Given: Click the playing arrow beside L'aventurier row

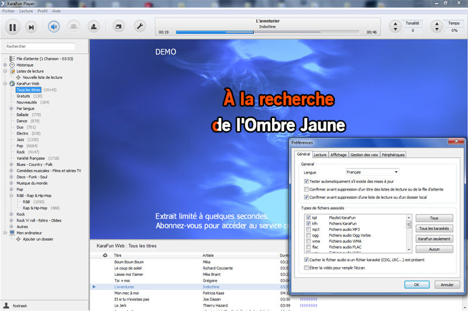Looking at the screenshot, I should click(x=94, y=286).
